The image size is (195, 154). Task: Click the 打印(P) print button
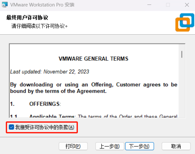(73, 146)
